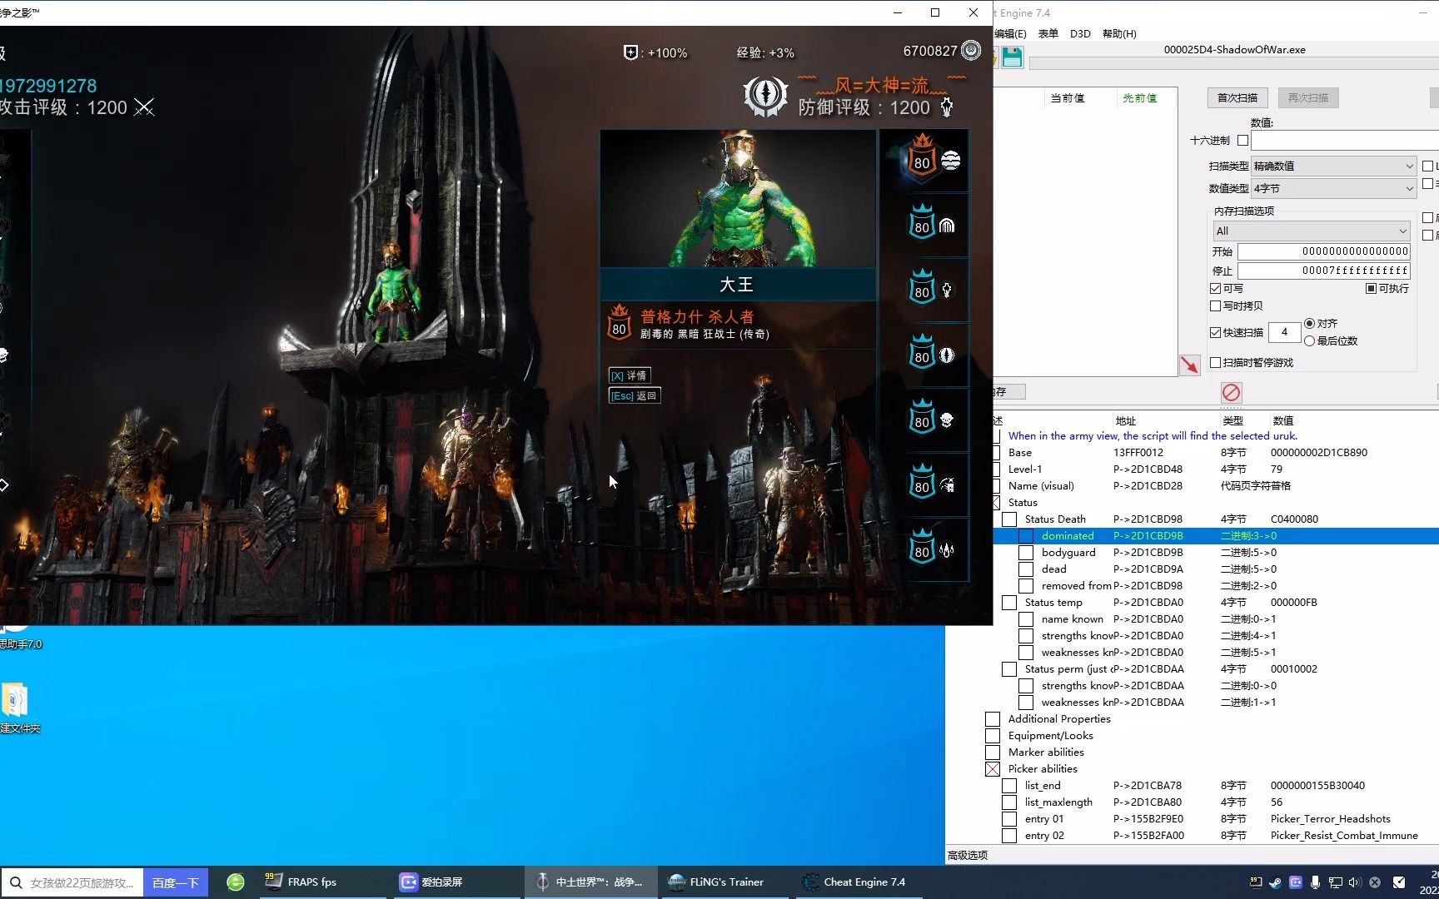Click the green browser icon in taskbar
Image resolution: width=1439 pixels, height=899 pixels.
236,882
